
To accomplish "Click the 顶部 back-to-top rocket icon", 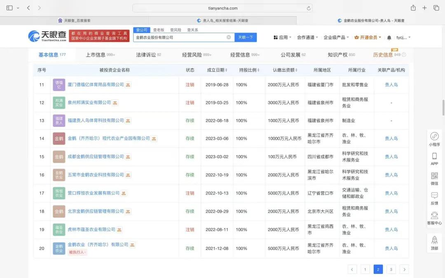I will tap(434, 240).
